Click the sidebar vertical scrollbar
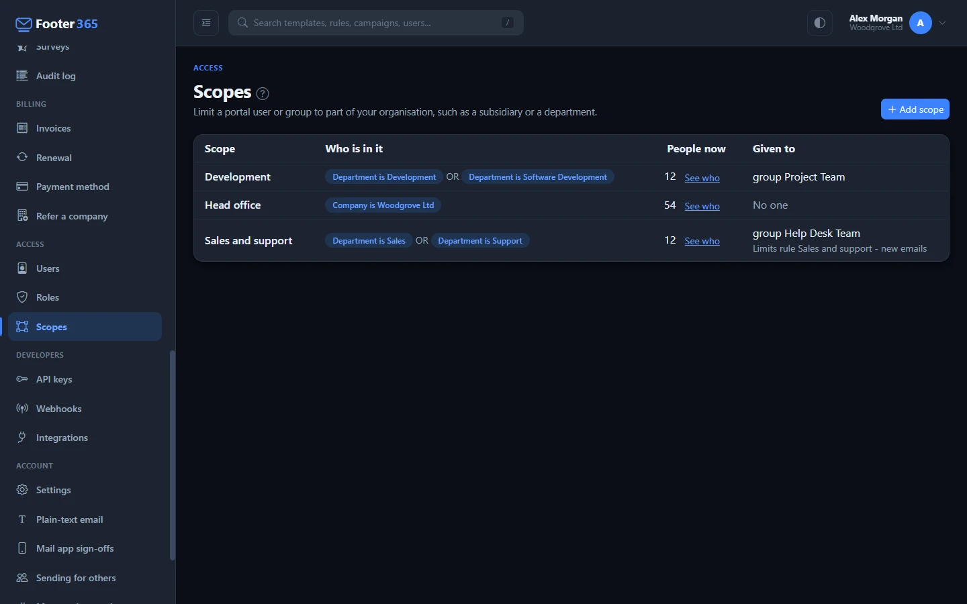 point(172,455)
